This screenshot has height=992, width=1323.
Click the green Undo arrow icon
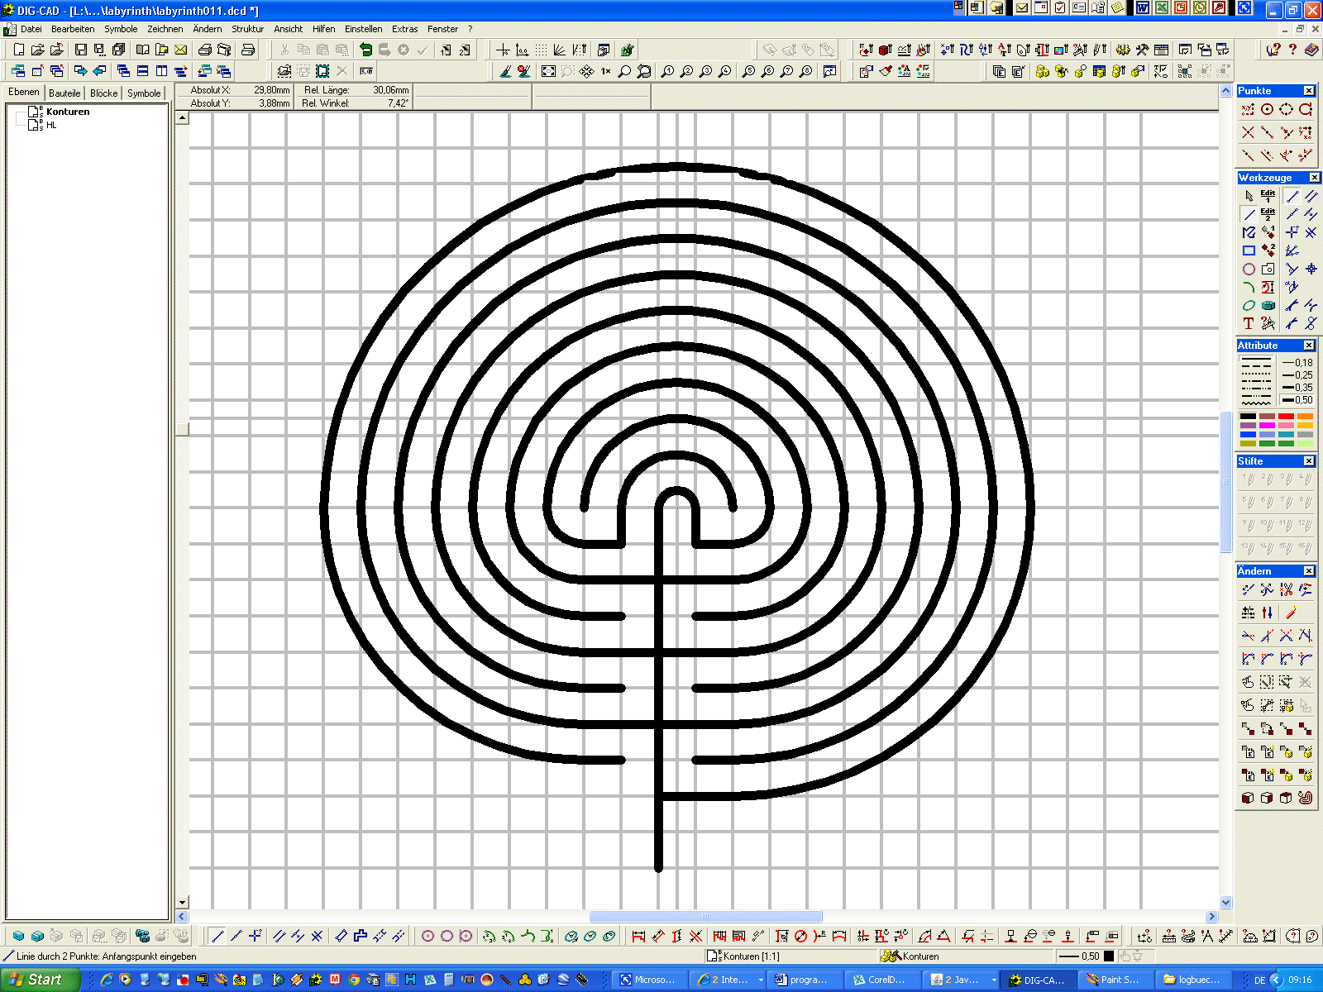pos(365,50)
